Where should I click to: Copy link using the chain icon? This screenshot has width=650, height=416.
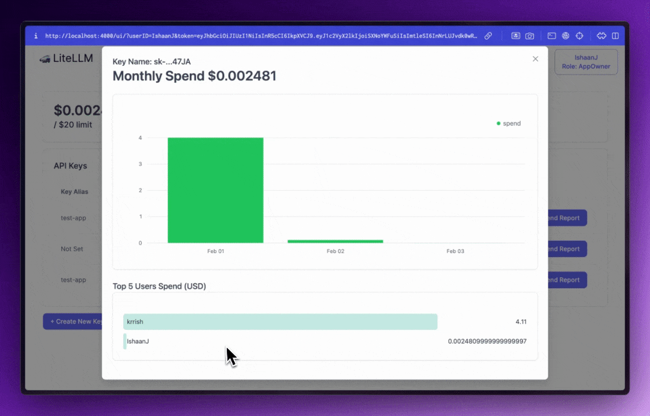[x=488, y=36]
